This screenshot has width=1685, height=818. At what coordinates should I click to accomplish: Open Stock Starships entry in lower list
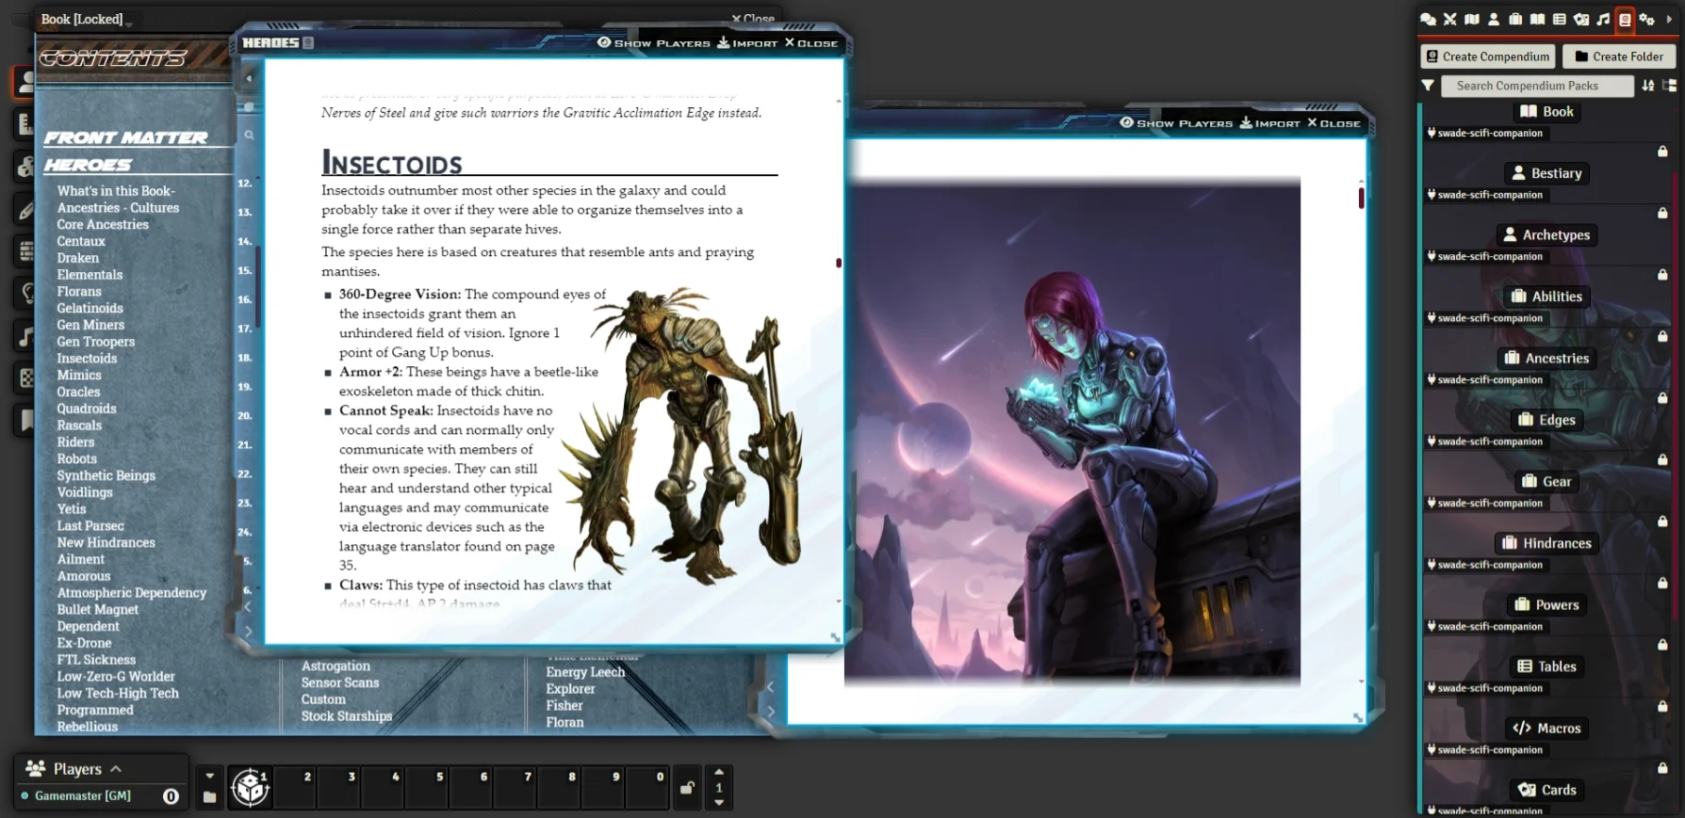click(347, 716)
